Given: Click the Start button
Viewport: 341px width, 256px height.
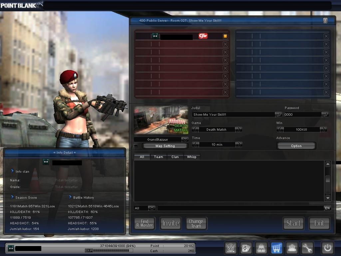Looking at the screenshot, I should pyautogui.click(x=293, y=223).
